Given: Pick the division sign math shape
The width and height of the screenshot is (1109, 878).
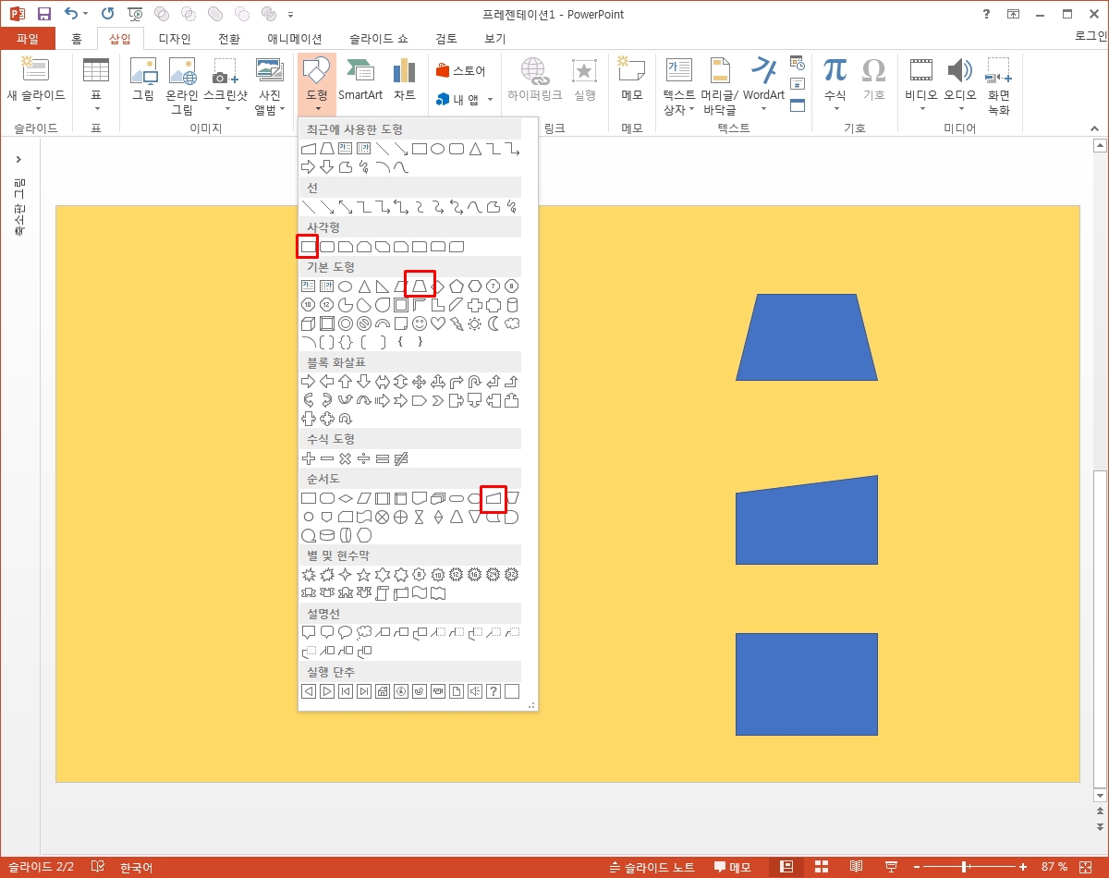Looking at the screenshot, I should [363, 458].
